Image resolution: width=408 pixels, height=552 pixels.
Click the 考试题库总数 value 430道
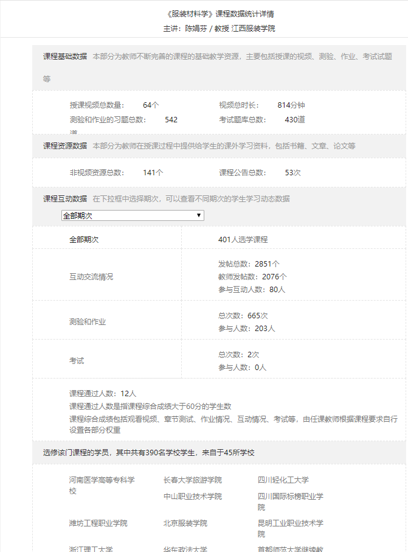pyautogui.click(x=295, y=120)
